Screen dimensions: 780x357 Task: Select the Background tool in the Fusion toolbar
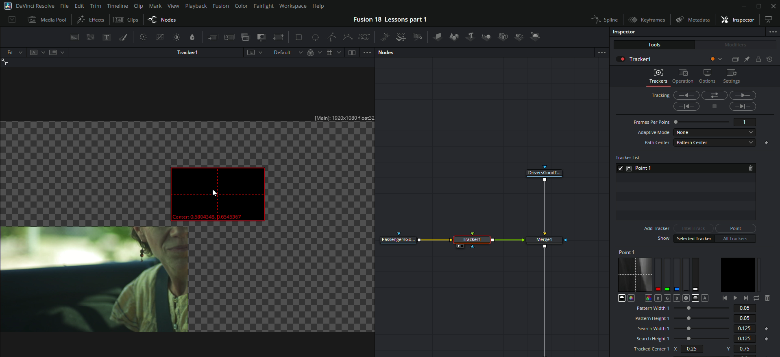pyautogui.click(x=74, y=37)
